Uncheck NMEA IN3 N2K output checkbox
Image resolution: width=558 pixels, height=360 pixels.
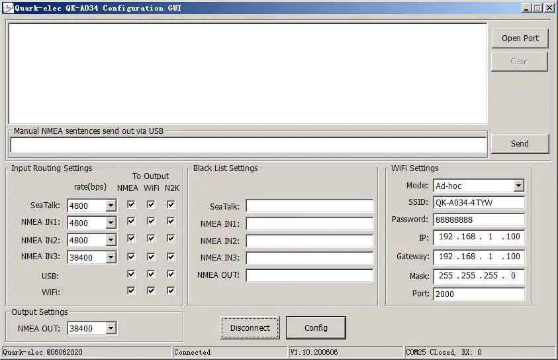[x=171, y=257]
